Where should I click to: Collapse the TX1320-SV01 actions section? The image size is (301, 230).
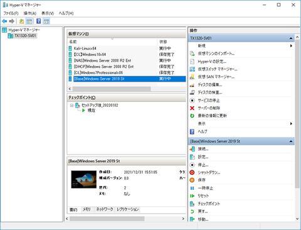291,38
